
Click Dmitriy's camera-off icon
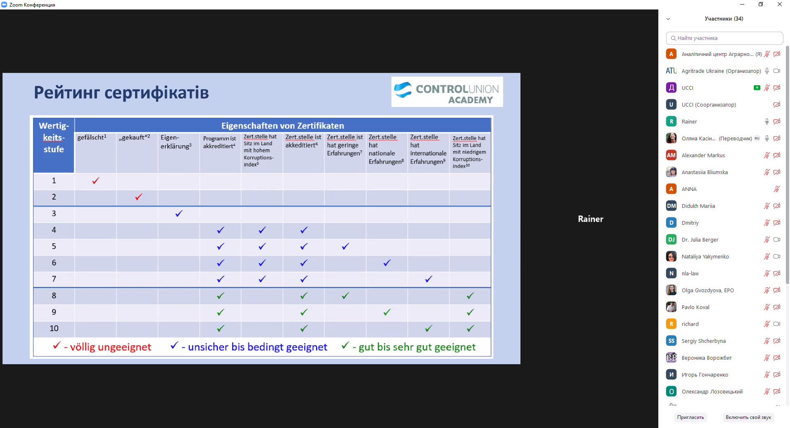777,223
